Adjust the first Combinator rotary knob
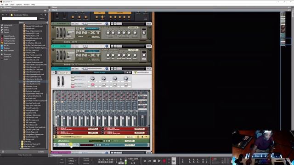The height and width of the screenshot is (165, 294). (x=92, y=78)
